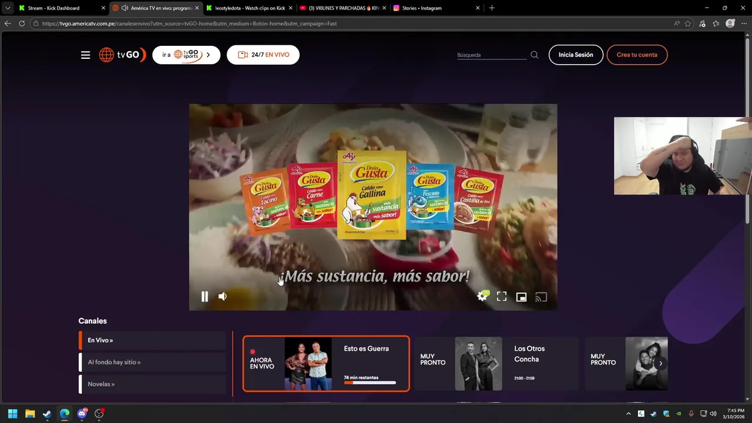Click streamer webcam overlay
This screenshot has width=752, height=423.
tap(681, 156)
